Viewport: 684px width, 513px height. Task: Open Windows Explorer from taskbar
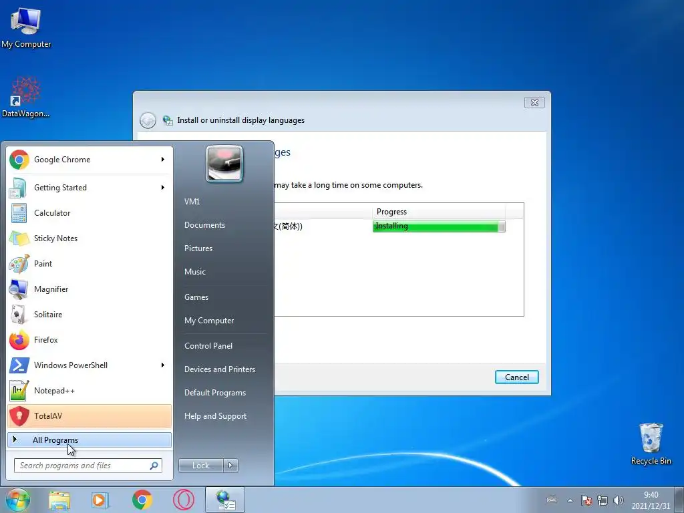pos(59,500)
